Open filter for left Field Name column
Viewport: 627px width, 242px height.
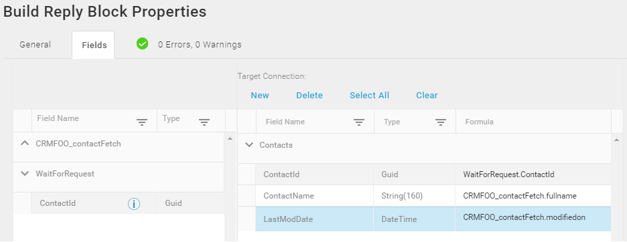tap(142, 122)
